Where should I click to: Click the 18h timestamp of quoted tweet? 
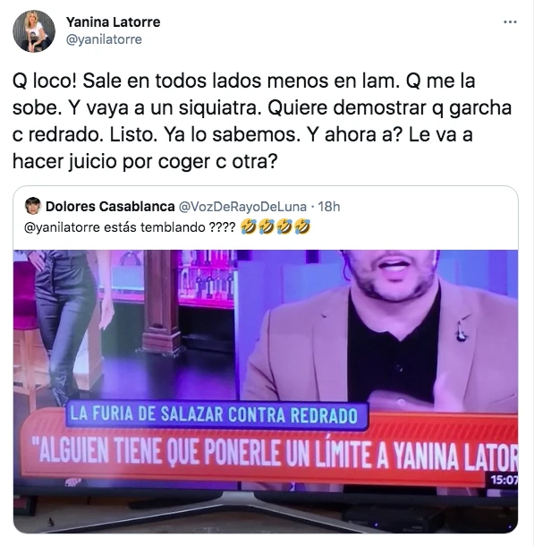tap(329, 207)
